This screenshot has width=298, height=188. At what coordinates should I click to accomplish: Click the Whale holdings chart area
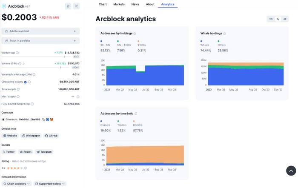click(x=246, y=73)
